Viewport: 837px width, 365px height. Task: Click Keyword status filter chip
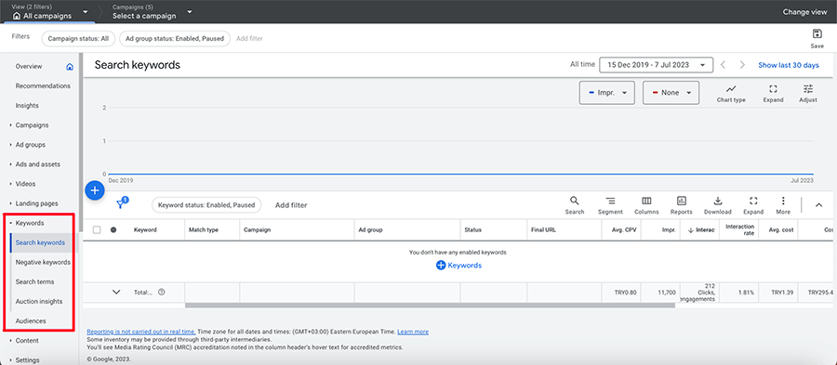click(x=206, y=204)
